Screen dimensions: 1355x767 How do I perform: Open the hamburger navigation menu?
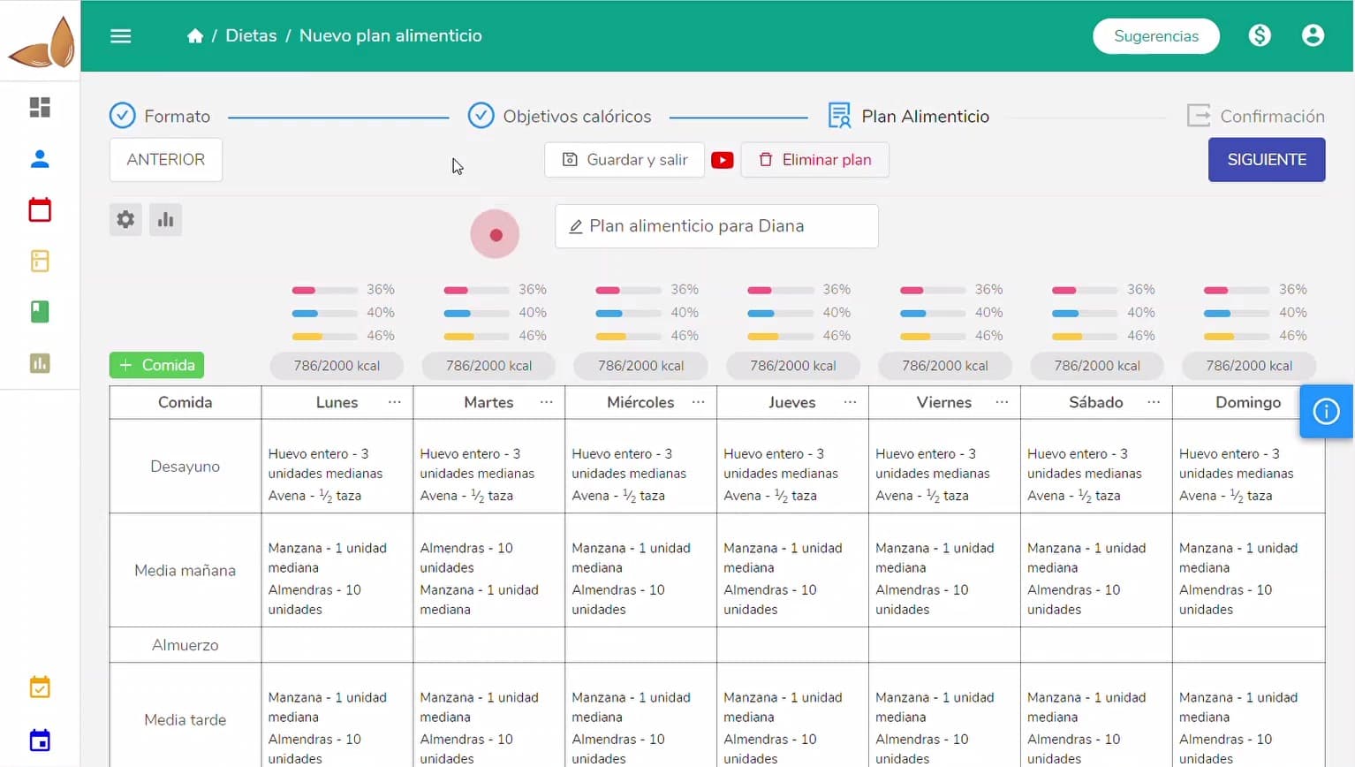[121, 36]
